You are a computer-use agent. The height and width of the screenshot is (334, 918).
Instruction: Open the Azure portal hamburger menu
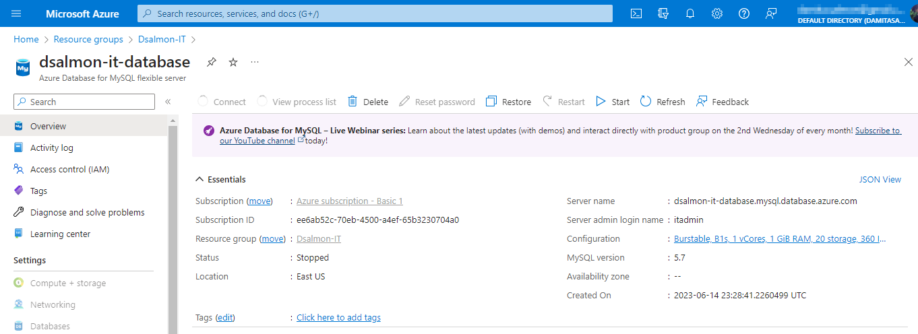click(x=17, y=13)
